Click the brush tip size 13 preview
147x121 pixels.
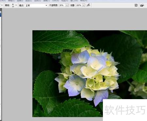(x=13, y=5)
